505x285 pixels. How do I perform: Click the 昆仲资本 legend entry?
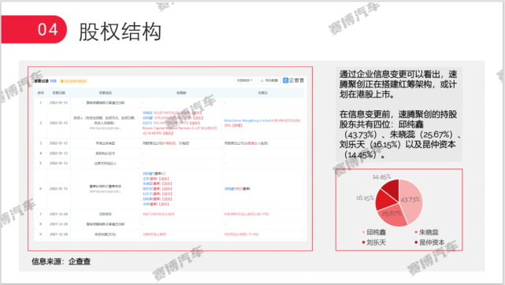tap(429, 242)
